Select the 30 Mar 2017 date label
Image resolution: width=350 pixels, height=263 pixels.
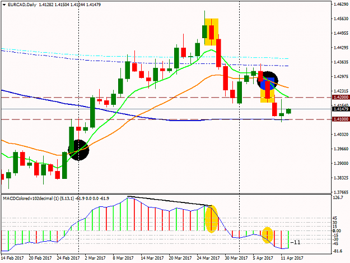coord(236,258)
